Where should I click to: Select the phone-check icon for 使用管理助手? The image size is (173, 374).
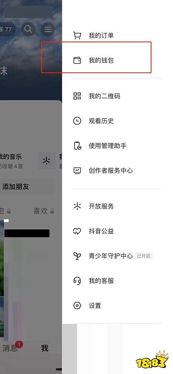(77, 146)
